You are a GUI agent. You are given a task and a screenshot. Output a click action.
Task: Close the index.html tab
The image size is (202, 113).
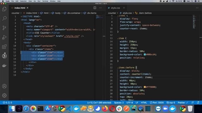coord(27,8)
